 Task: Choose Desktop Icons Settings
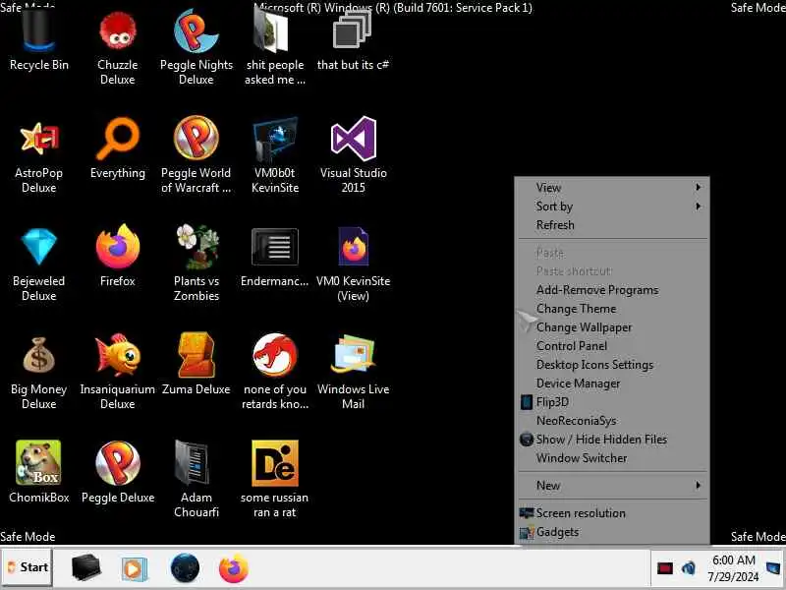click(x=612, y=364)
